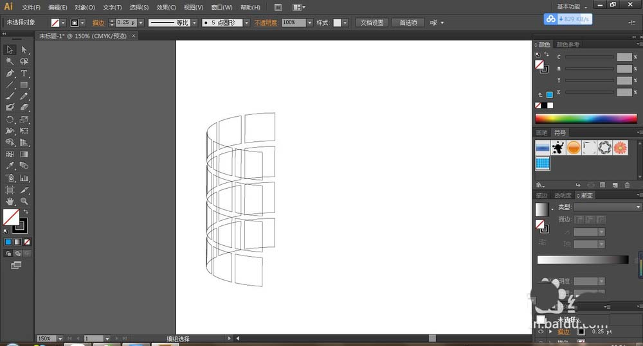The height and width of the screenshot is (346, 643).
Task: Select the Pencil tool
Action: pyautogui.click(x=24, y=96)
